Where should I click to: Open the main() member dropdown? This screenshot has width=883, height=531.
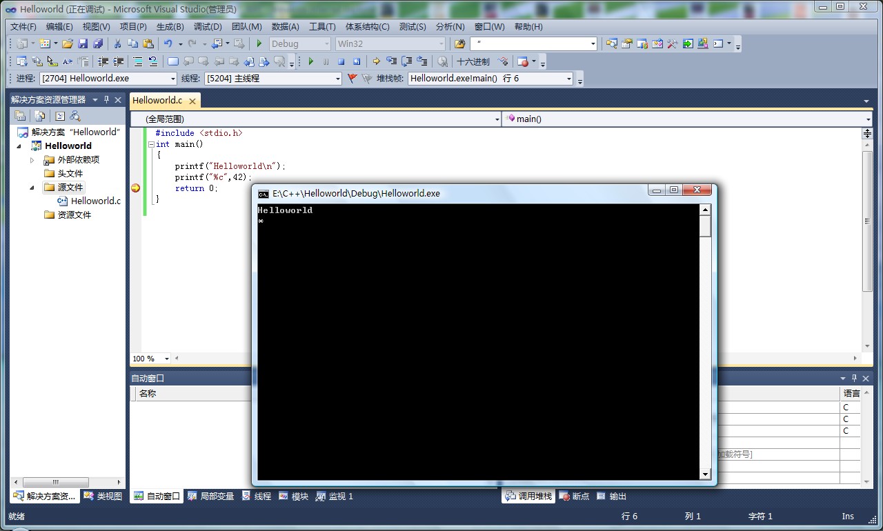tap(688, 119)
